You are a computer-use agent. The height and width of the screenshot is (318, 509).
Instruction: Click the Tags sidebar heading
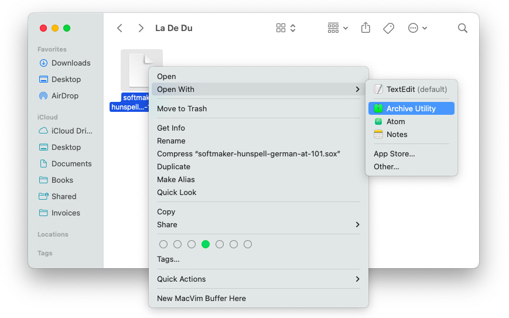45,253
